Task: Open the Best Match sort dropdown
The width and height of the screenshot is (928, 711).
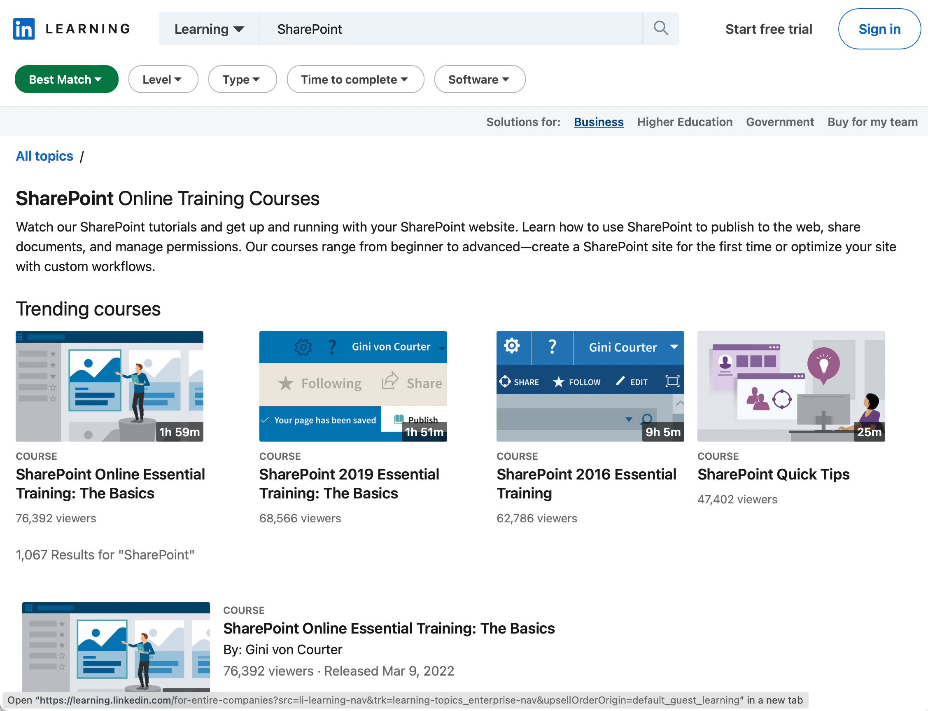Action: tap(66, 79)
